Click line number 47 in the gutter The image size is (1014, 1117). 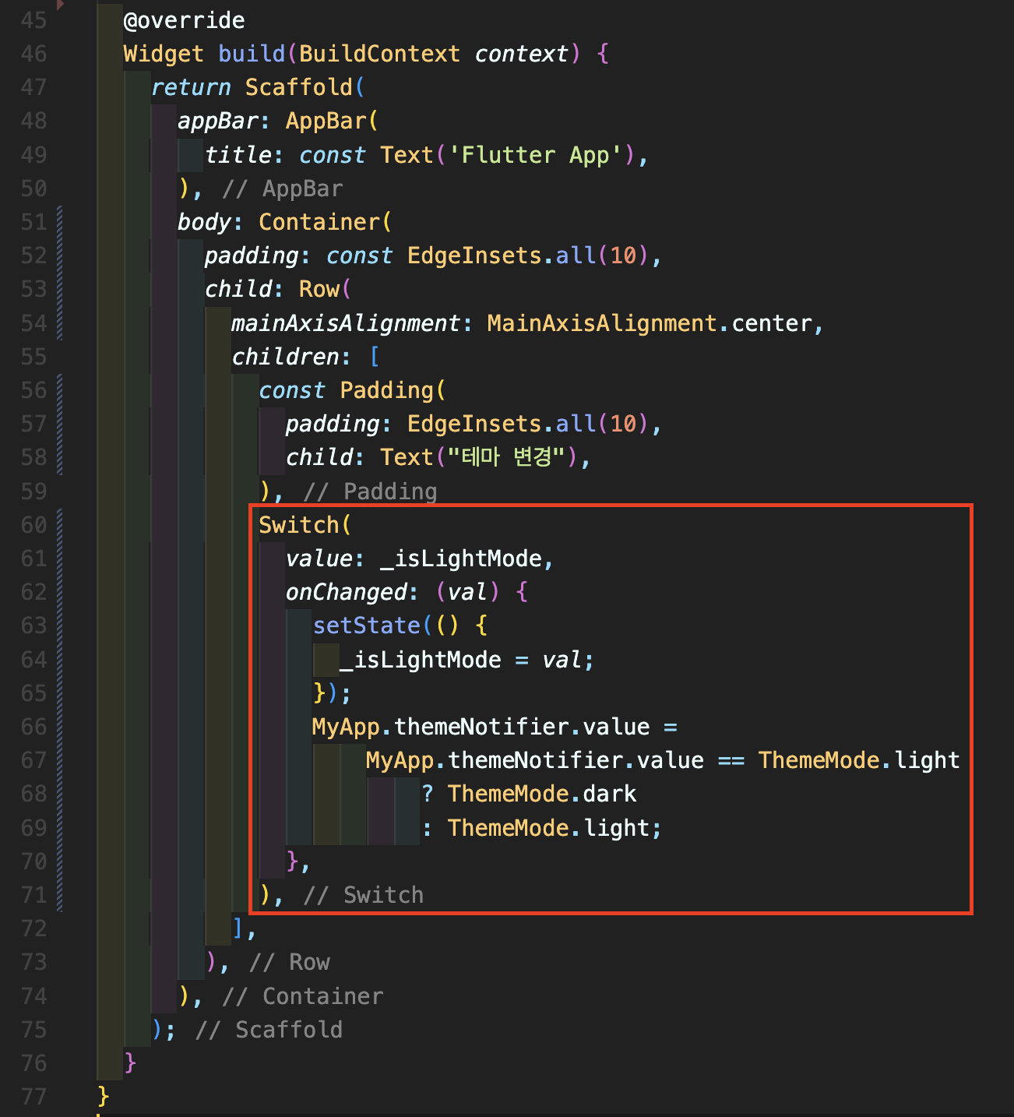pos(33,87)
